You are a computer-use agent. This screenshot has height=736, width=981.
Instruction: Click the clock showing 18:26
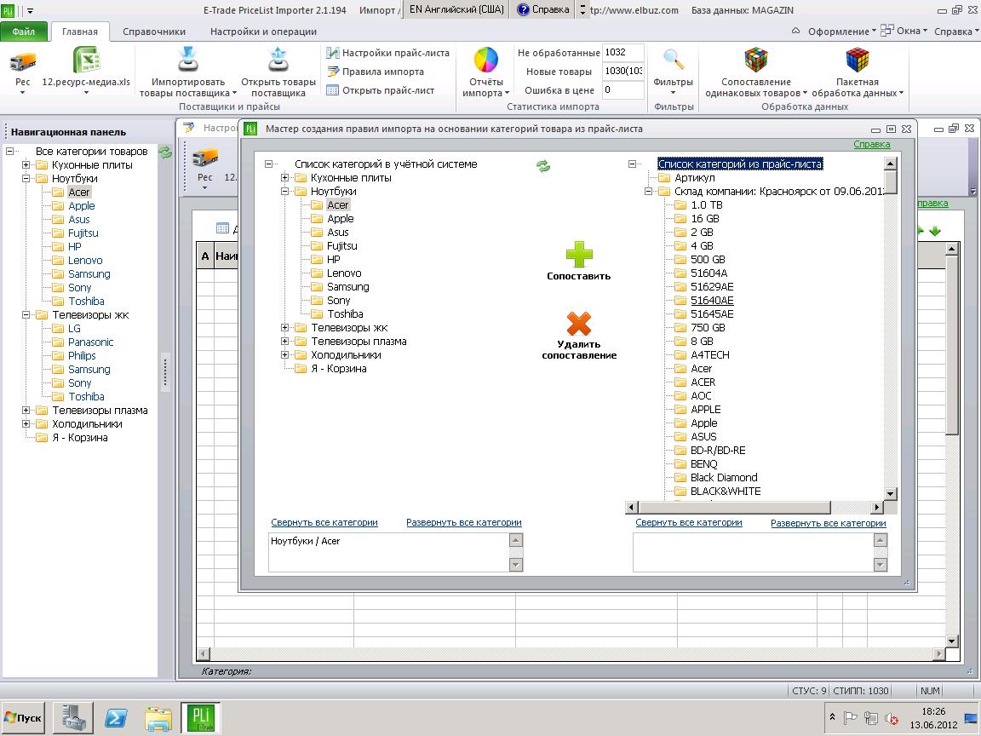pyautogui.click(x=933, y=711)
